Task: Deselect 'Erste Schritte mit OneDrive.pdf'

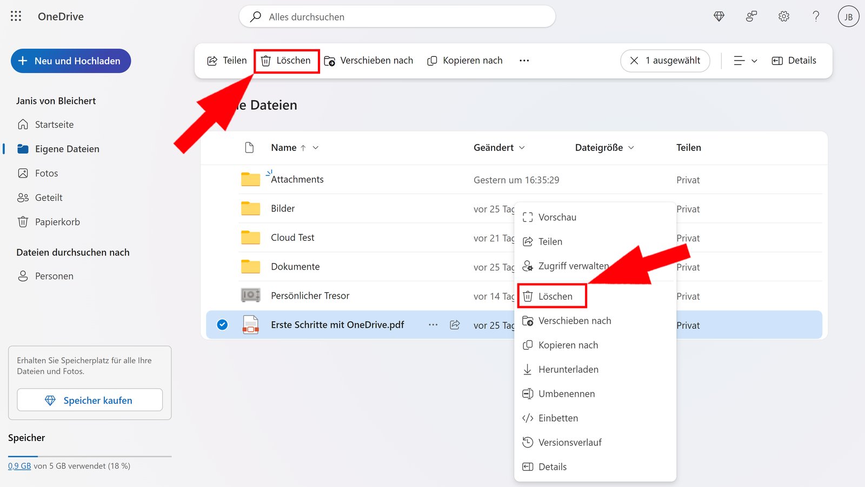Action: 222,325
